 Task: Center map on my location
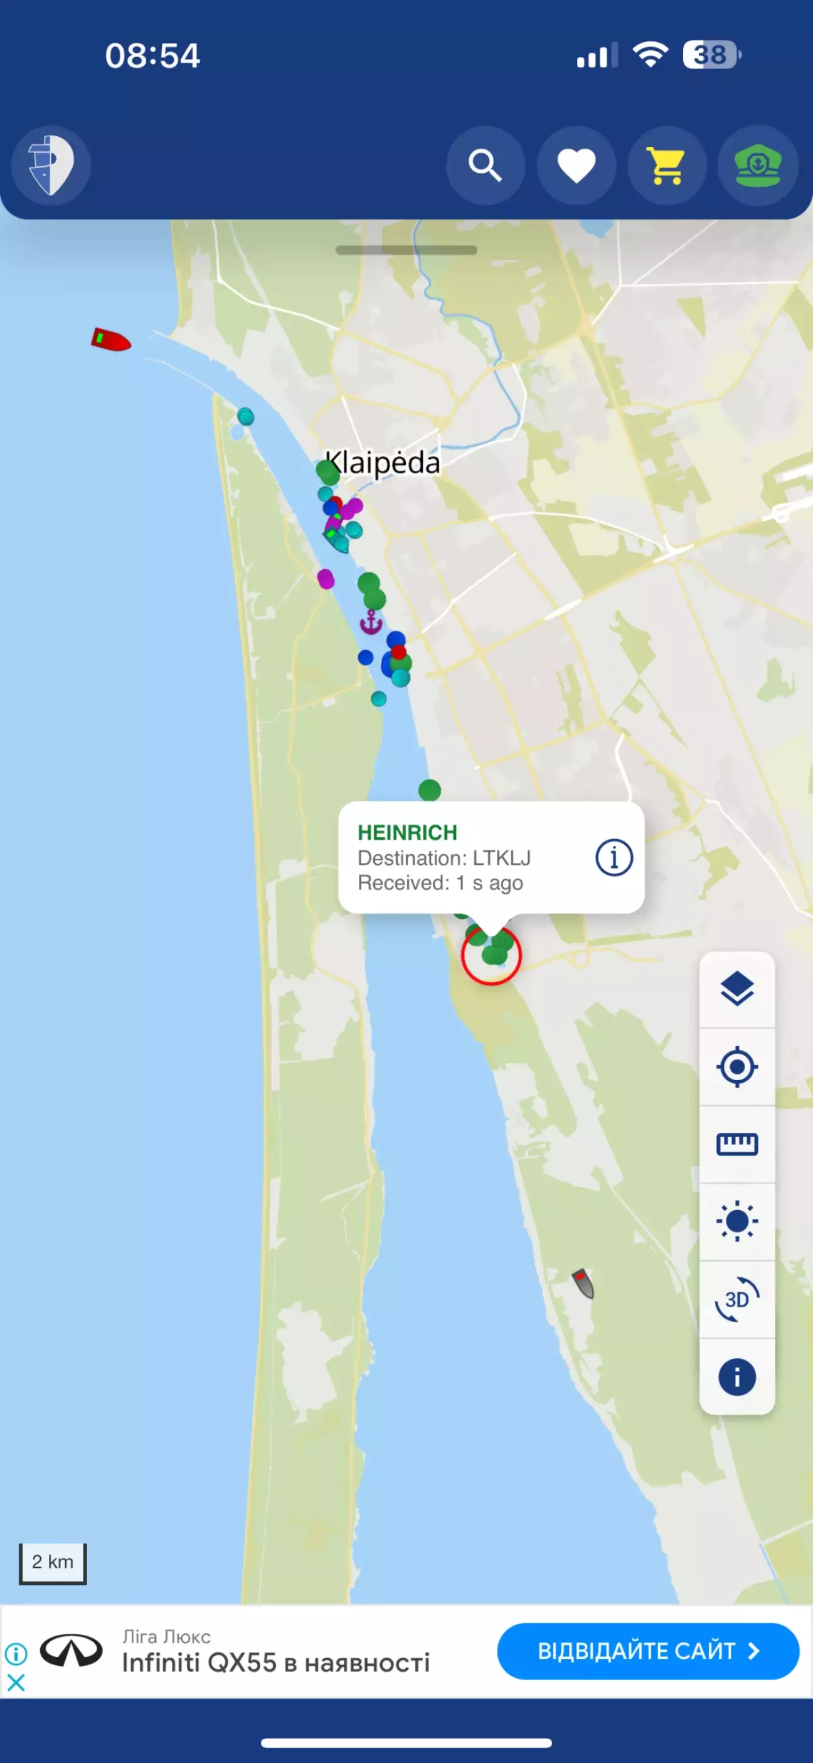click(737, 1066)
